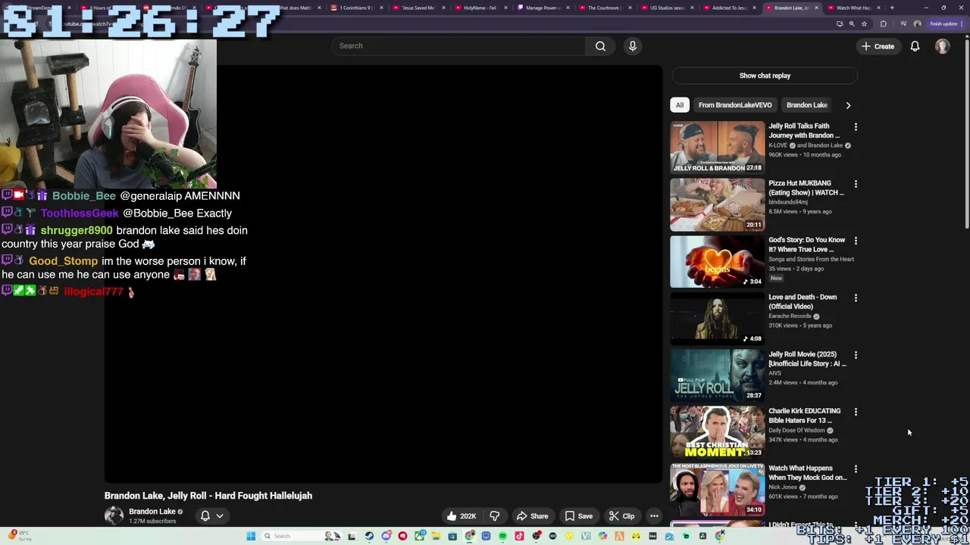Open the browser extensions puzzle icon
The image size is (970, 545).
883,23
